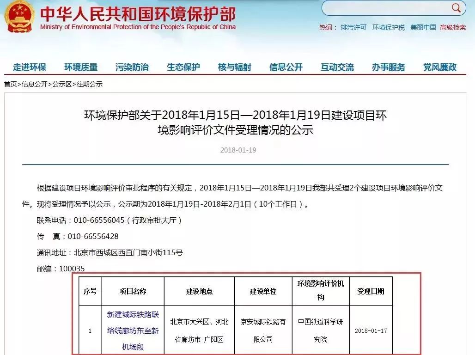Open the 互动交流 menu
The width and height of the screenshot is (475, 355).
337,67
